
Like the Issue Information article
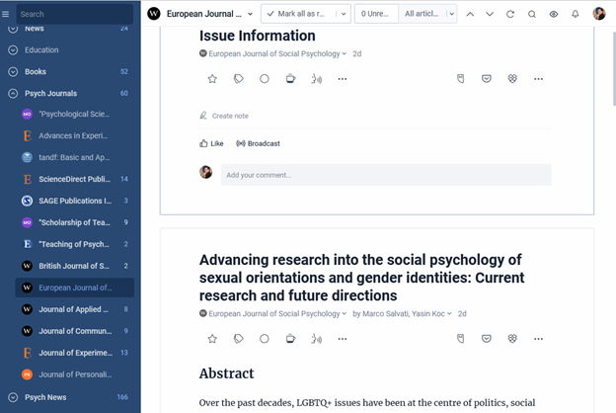click(x=211, y=143)
